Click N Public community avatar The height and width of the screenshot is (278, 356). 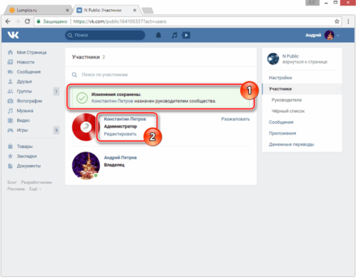pos(273,59)
